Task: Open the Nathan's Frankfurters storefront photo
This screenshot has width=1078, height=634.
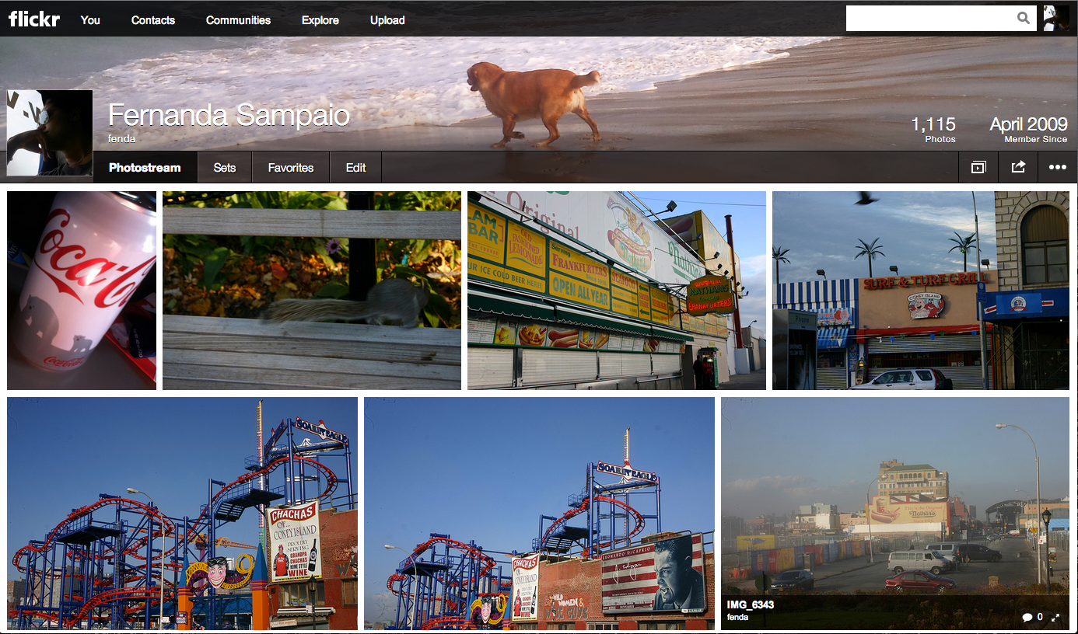Action: [x=617, y=291]
